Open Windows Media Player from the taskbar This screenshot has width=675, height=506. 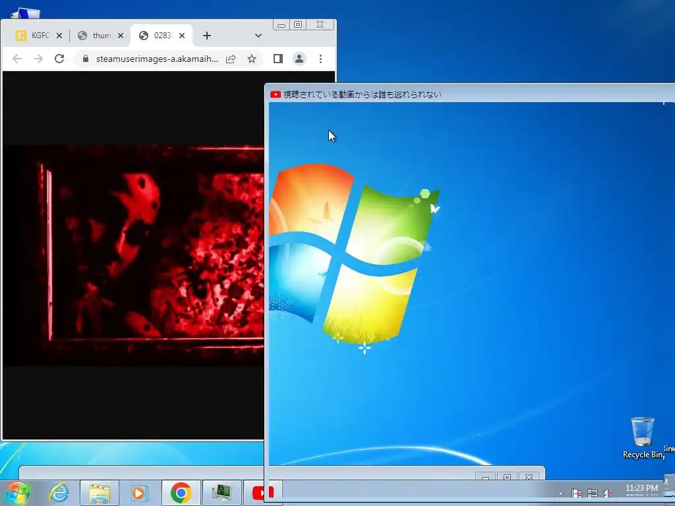140,493
